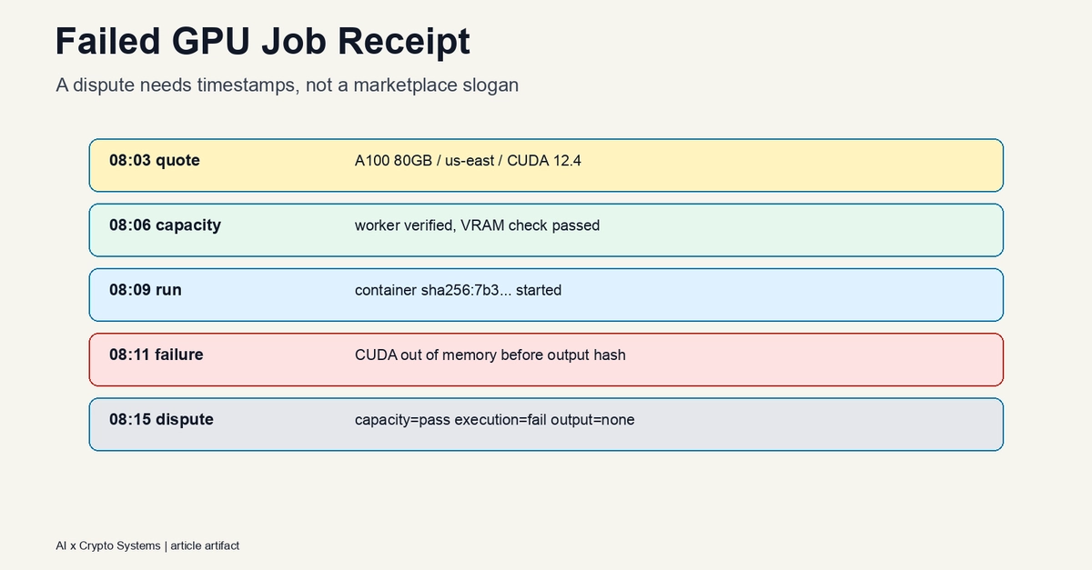Click the green capacity row
This screenshot has height=570, width=1092.
tap(546, 230)
